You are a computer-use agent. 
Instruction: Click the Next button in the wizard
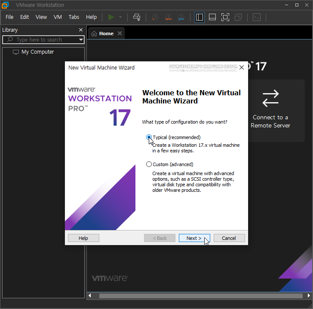[x=194, y=238]
